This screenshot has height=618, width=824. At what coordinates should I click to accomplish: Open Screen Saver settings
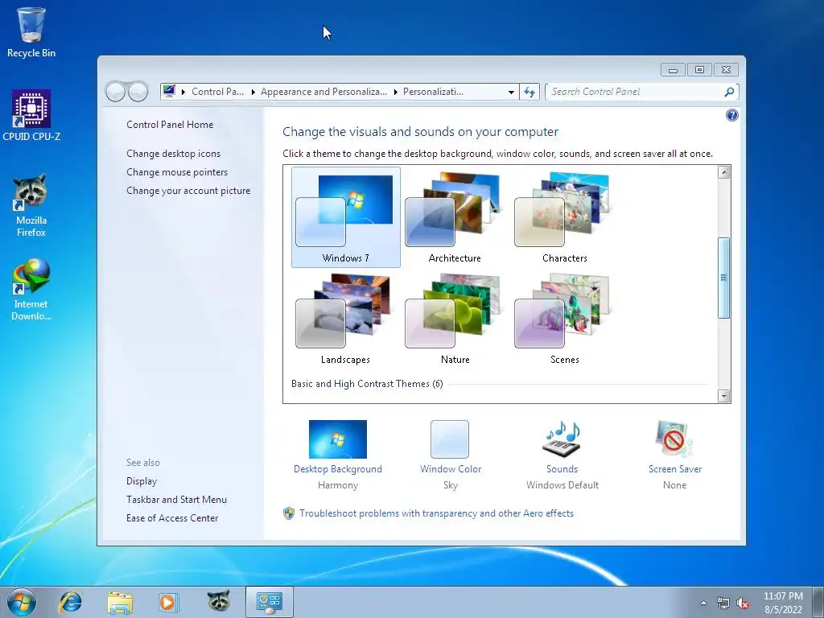point(675,455)
